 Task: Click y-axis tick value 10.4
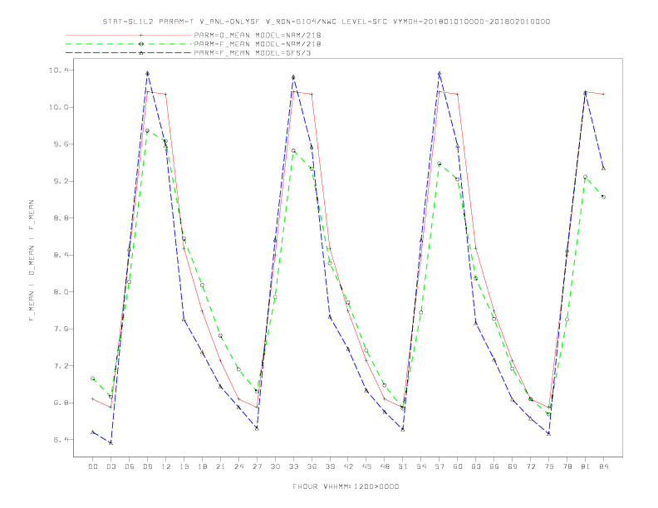pos(59,71)
